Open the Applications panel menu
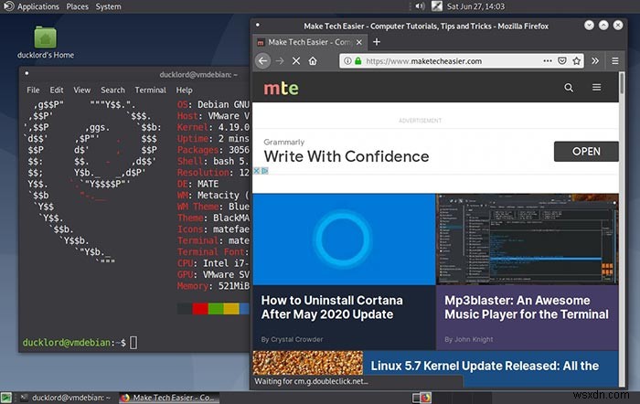 click(x=31, y=6)
